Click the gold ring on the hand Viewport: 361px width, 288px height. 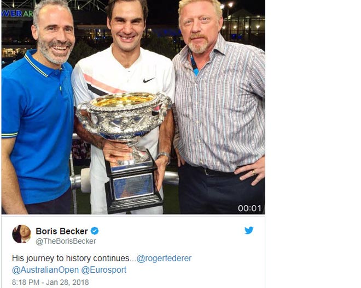click(x=254, y=172)
